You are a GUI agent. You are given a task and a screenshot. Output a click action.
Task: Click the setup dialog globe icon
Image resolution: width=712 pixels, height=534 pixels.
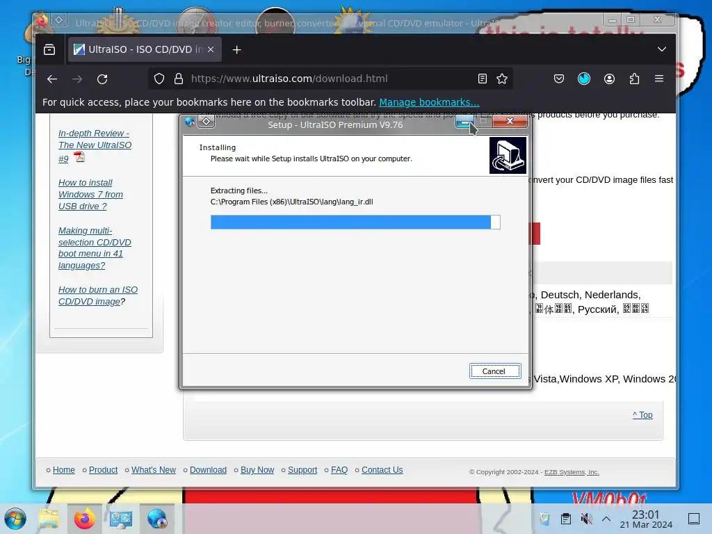pos(190,122)
